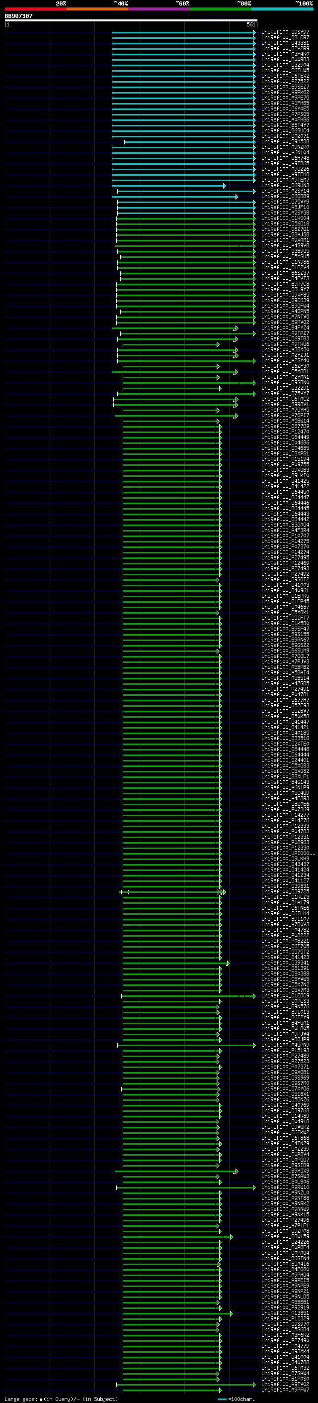The width and height of the screenshot is (318, 1403).
Task: Click the UniRef100_C1K004 label
Action: coord(285,218)
